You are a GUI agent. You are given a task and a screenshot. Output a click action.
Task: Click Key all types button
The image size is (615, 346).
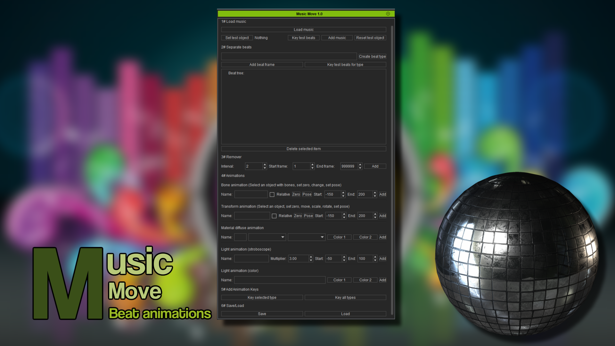tap(345, 297)
